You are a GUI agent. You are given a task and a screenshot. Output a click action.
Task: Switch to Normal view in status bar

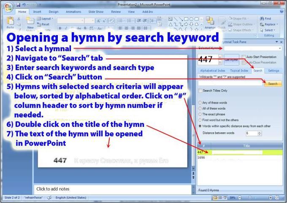tap(216, 198)
